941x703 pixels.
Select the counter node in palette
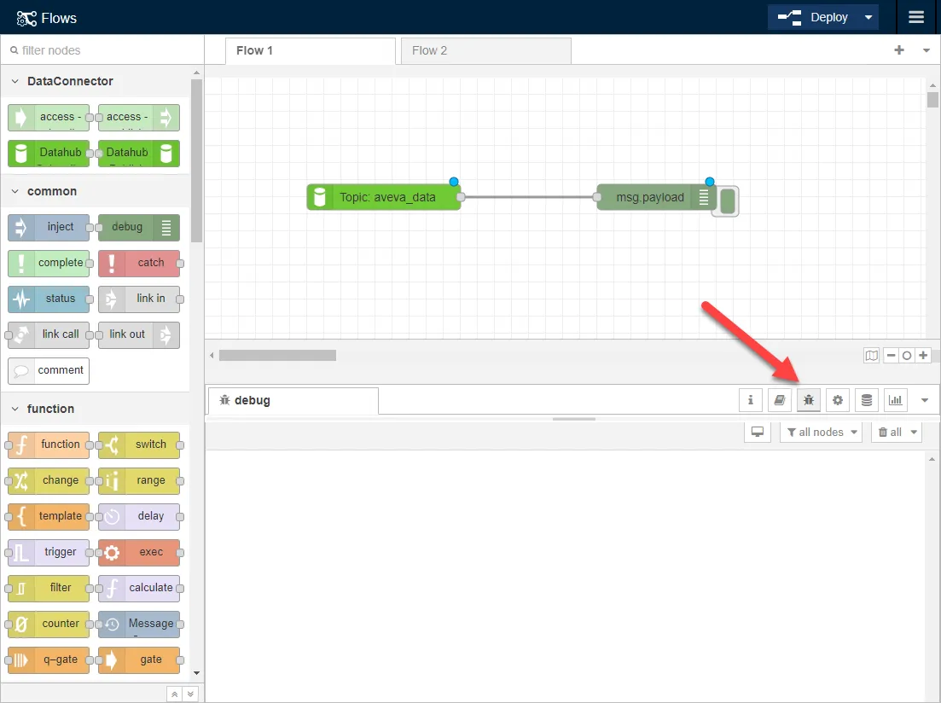pyautogui.click(x=49, y=624)
